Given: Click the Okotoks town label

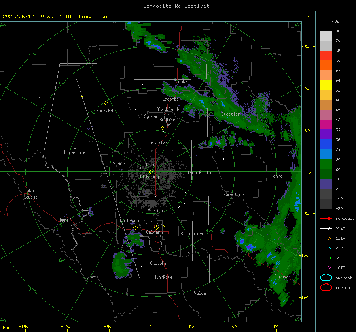Looking at the screenshot, I should pyautogui.click(x=158, y=263).
